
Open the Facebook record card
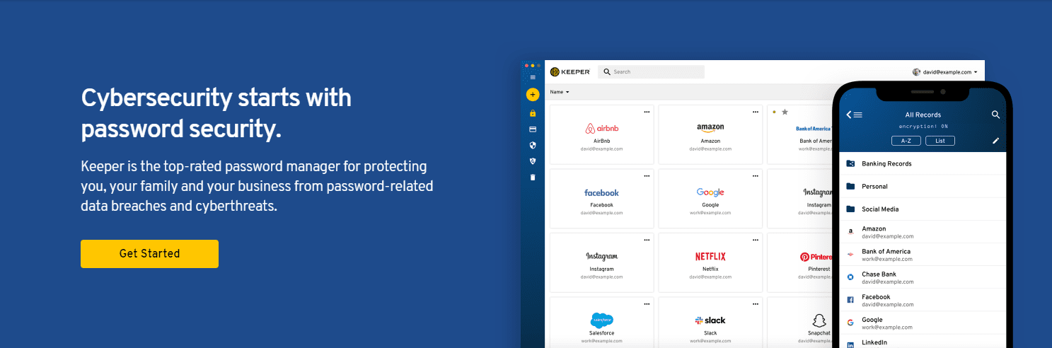(x=602, y=198)
